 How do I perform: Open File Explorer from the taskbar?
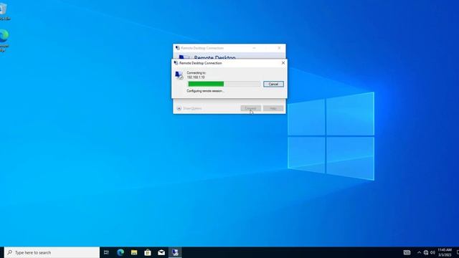[x=134, y=252]
